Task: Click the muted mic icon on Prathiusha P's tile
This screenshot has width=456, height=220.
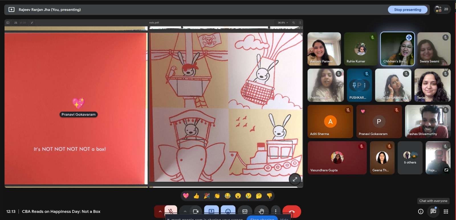Action: 339,74
